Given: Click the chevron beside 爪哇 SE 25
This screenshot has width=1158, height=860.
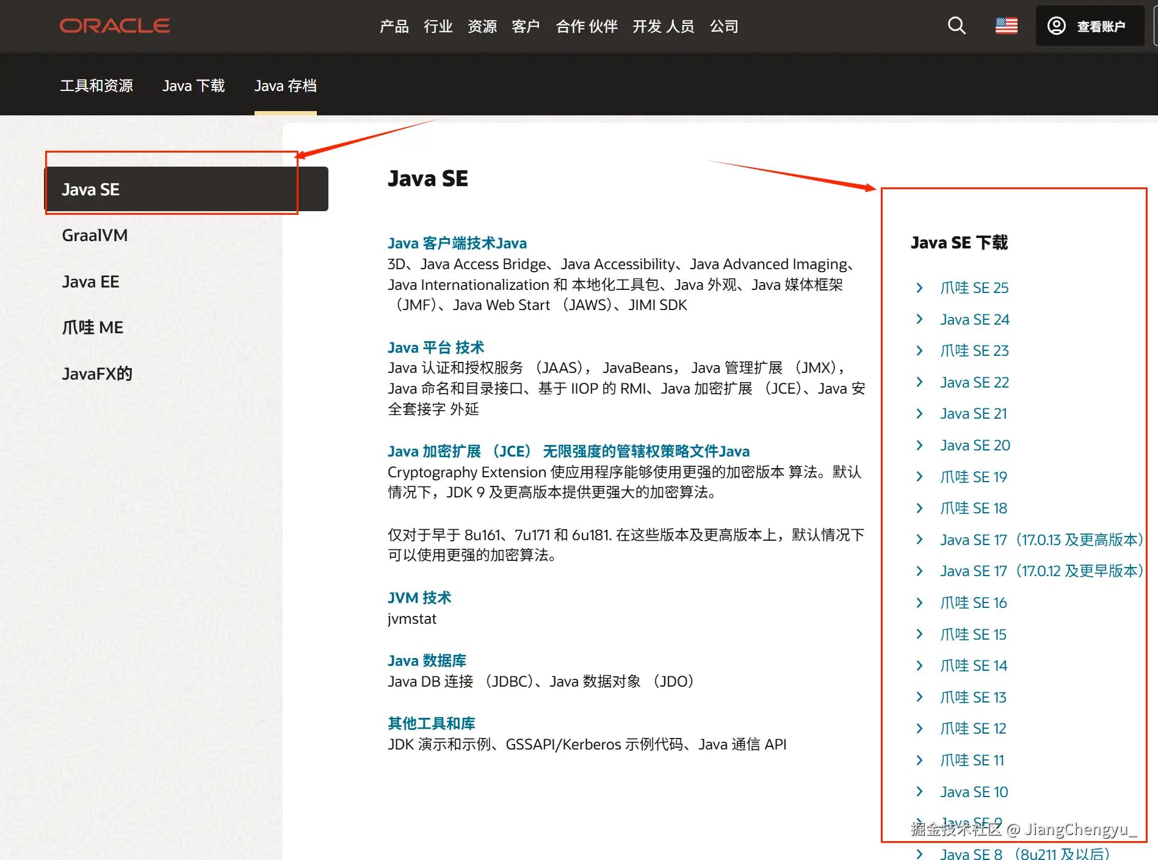Looking at the screenshot, I should click(x=919, y=287).
